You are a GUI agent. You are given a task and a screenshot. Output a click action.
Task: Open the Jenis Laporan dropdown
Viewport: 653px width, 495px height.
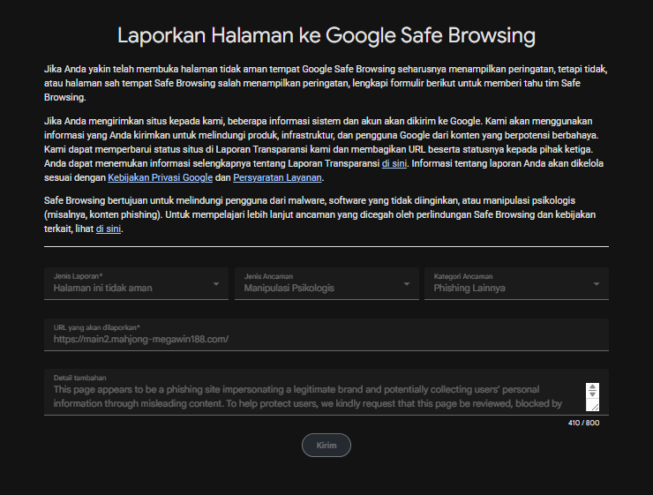coord(136,283)
